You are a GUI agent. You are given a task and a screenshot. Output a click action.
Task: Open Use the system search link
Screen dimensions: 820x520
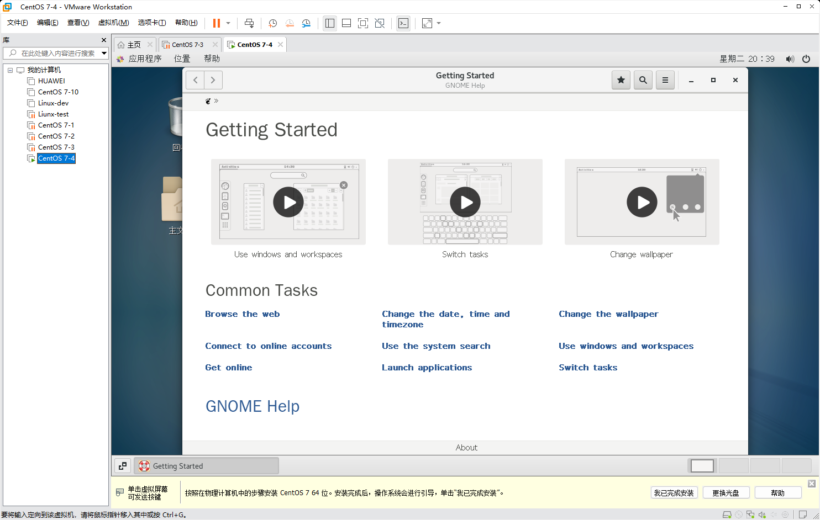[x=436, y=346]
